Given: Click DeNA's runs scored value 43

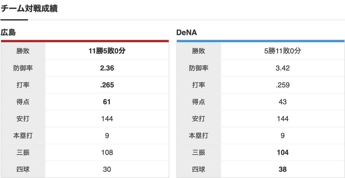Looking at the screenshot, I should pyautogui.click(x=282, y=102).
